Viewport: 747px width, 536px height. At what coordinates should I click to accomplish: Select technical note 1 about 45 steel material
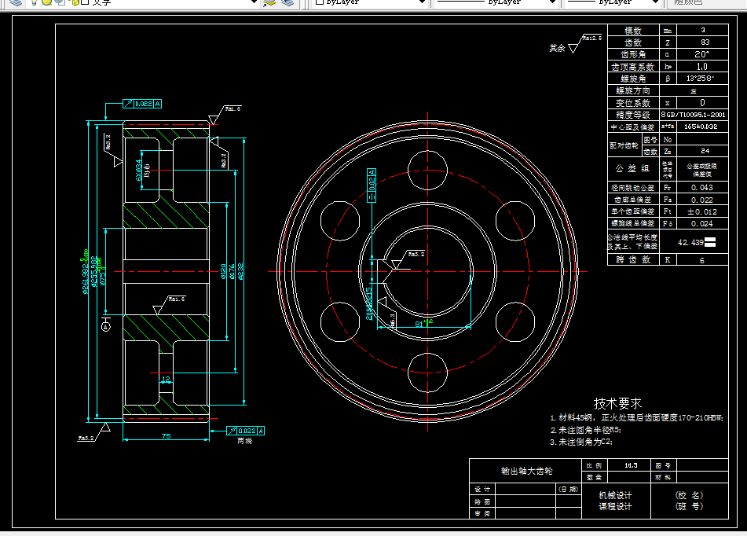[x=636, y=418]
